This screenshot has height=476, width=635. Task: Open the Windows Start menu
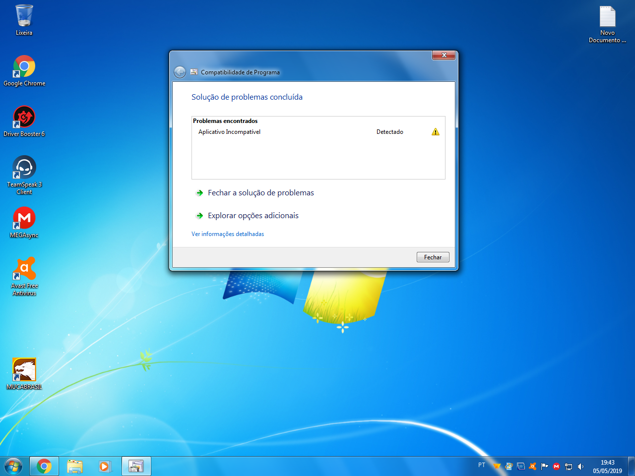pos(13,466)
